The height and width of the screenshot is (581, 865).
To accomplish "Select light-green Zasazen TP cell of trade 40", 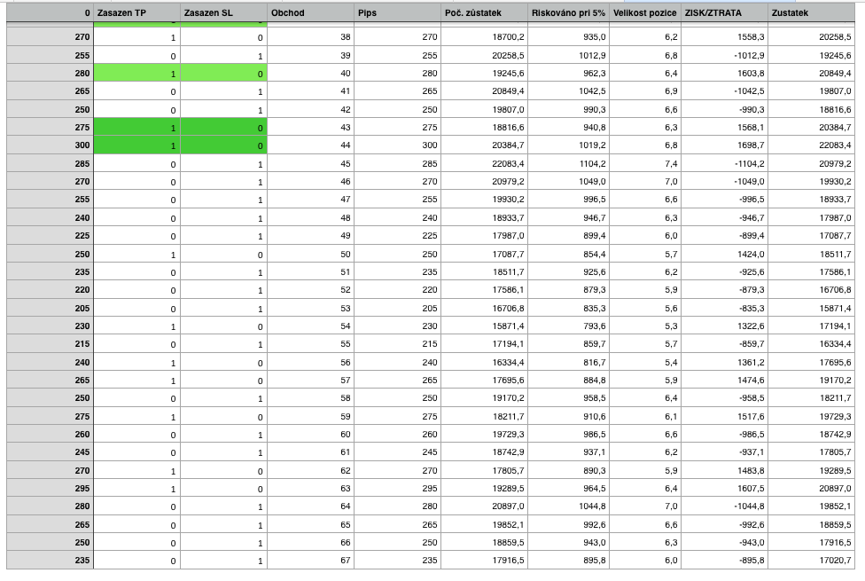I will [x=136, y=73].
